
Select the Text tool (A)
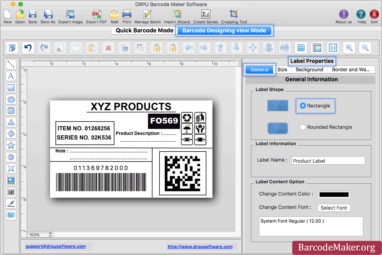tap(11, 76)
